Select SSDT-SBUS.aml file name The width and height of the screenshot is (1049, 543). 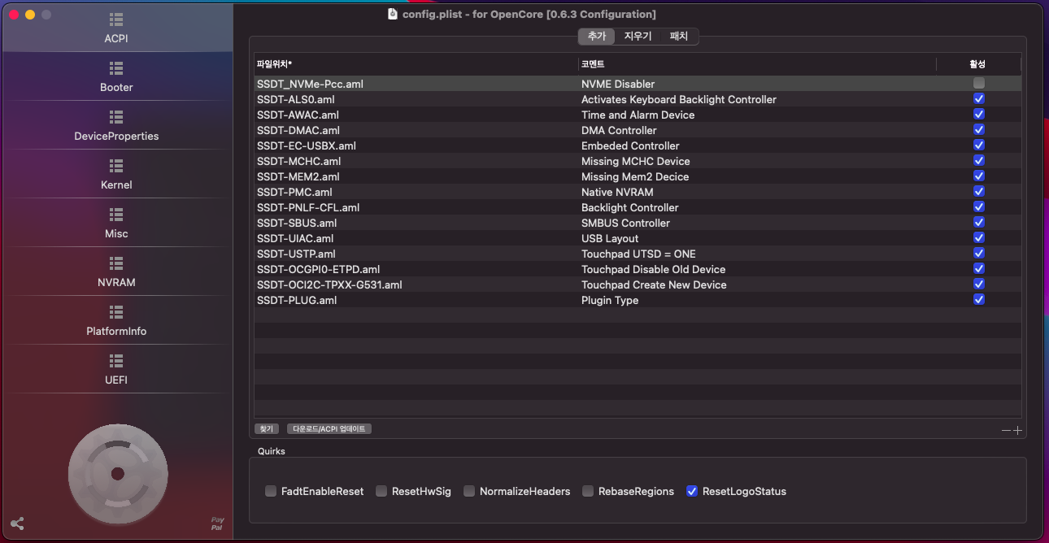(297, 223)
